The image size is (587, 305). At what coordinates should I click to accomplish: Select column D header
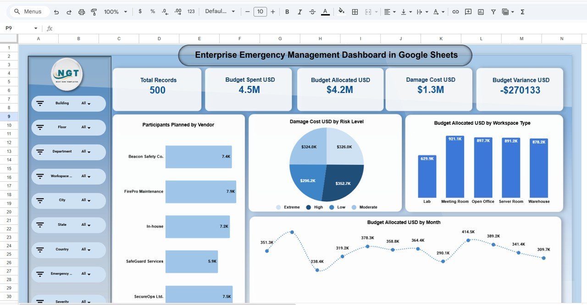click(x=159, y=38)
